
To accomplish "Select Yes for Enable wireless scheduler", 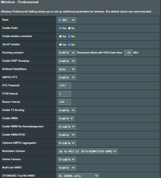I will click(60, 36).
